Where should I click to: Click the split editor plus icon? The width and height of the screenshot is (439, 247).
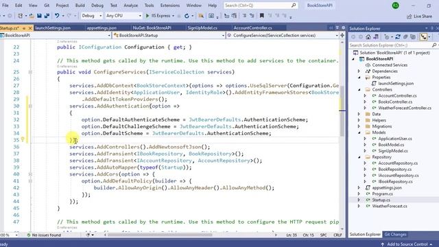click(x=342, y=35)
